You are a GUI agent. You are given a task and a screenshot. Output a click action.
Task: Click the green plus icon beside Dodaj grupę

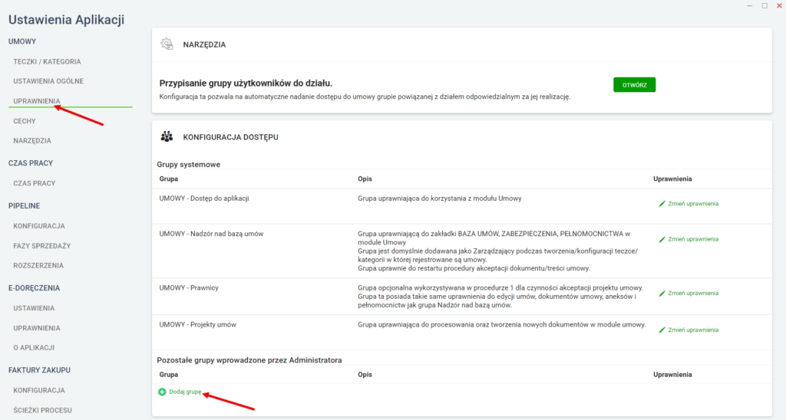point(162,392)
